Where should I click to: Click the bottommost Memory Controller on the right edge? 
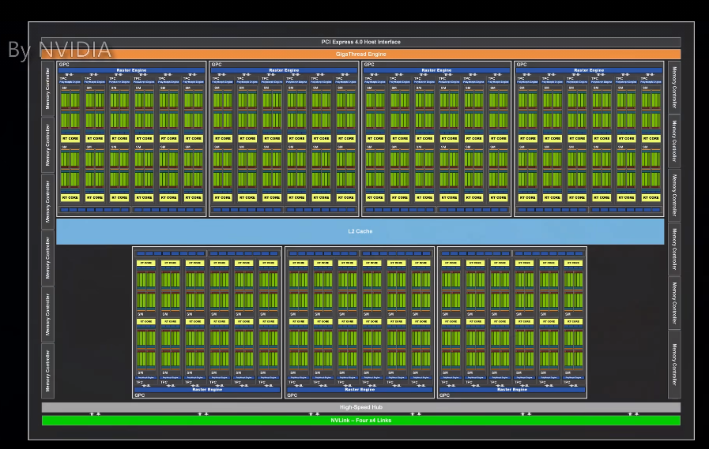[x=674, y=365]
